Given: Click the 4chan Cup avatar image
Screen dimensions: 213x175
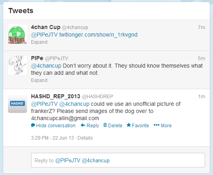Looking at the screenshot, I should pyautogui.click(x=17, y=34).
